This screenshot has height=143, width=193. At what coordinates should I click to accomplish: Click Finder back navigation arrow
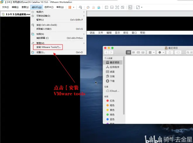(106, 52)
